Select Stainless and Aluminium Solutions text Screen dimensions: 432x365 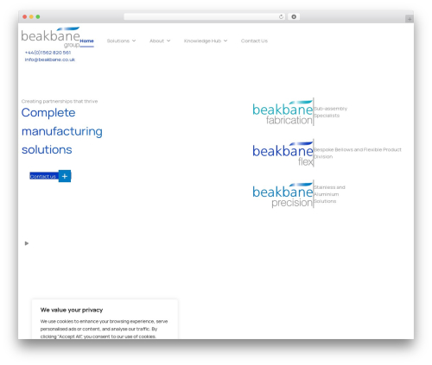(329, 194)
